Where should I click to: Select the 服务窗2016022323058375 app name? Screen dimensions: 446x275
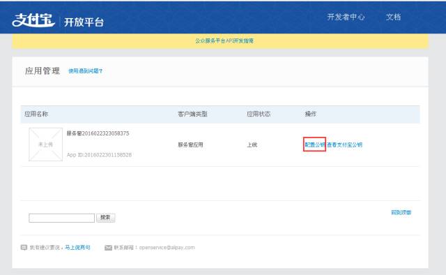tap(98, 133)
